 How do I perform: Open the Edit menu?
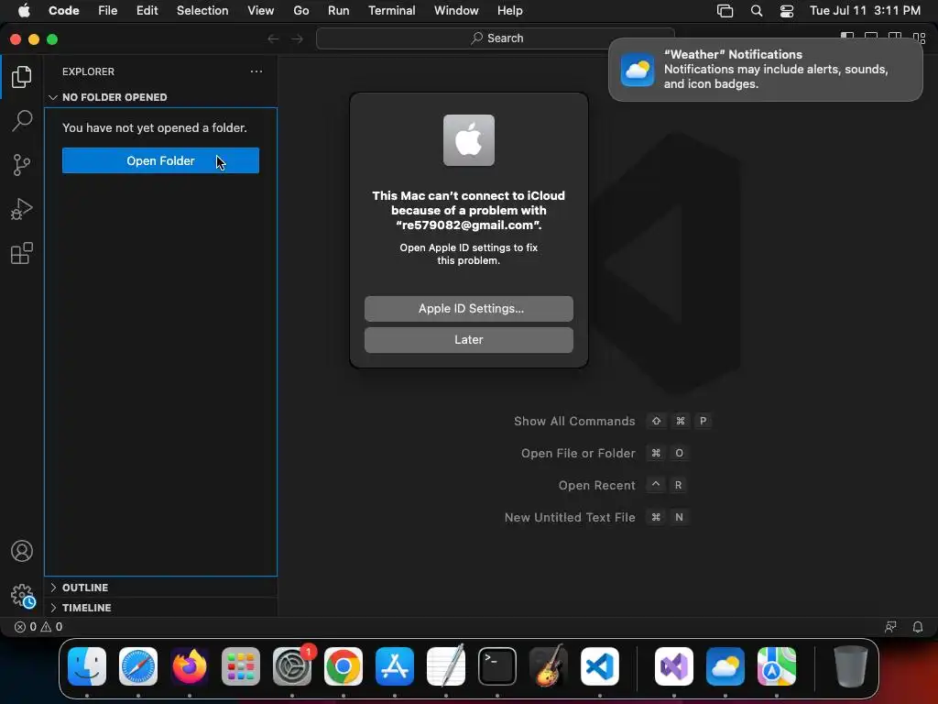tap(147, 11)
